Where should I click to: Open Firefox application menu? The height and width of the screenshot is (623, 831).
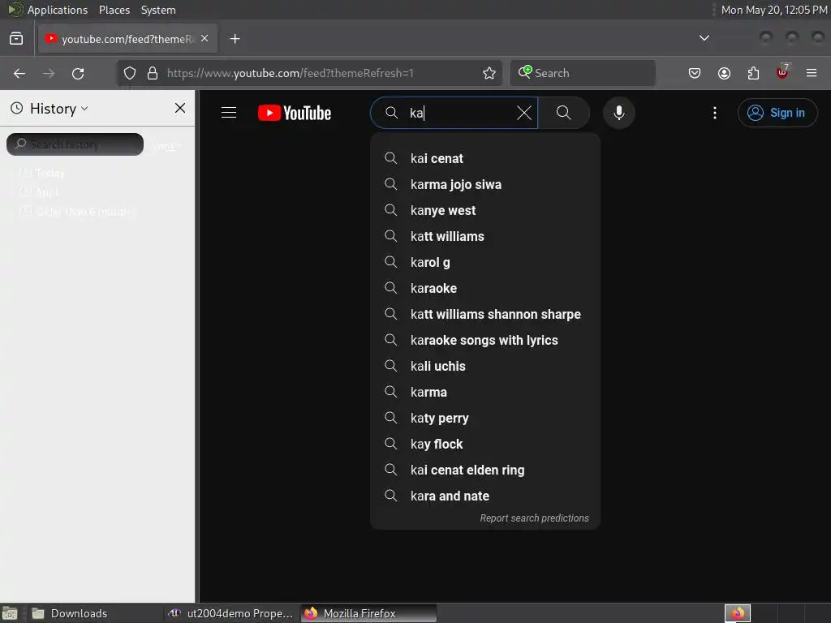pyautogui.click(x=812, y=73)
